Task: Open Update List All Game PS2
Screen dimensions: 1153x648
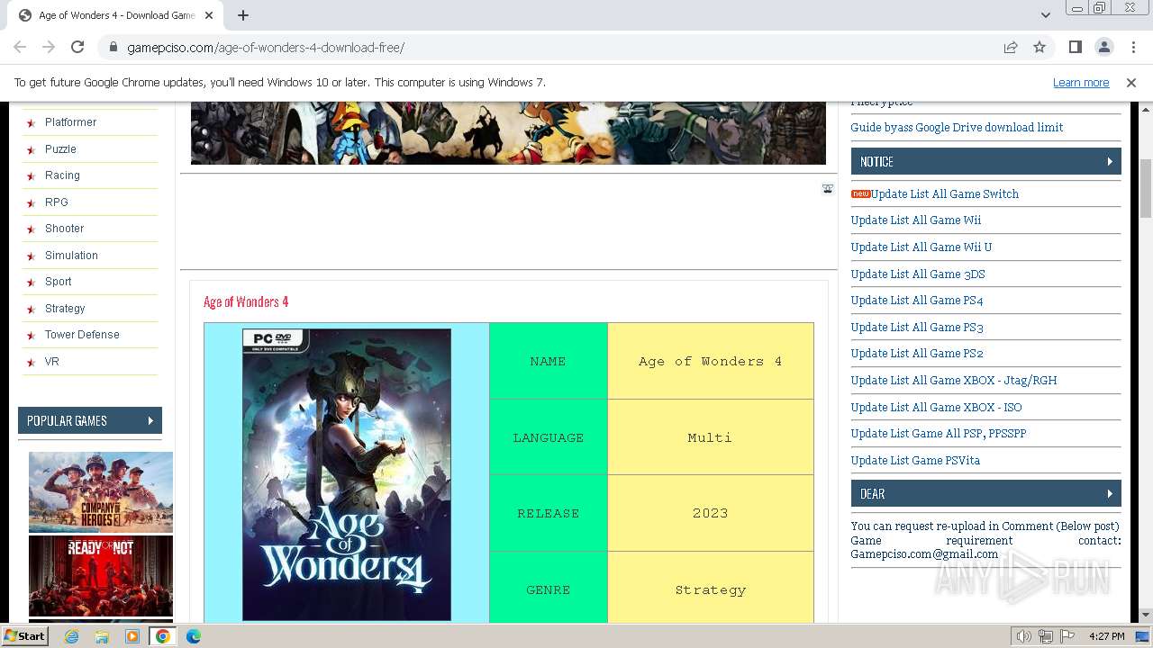Action: (x=917, y=353)
